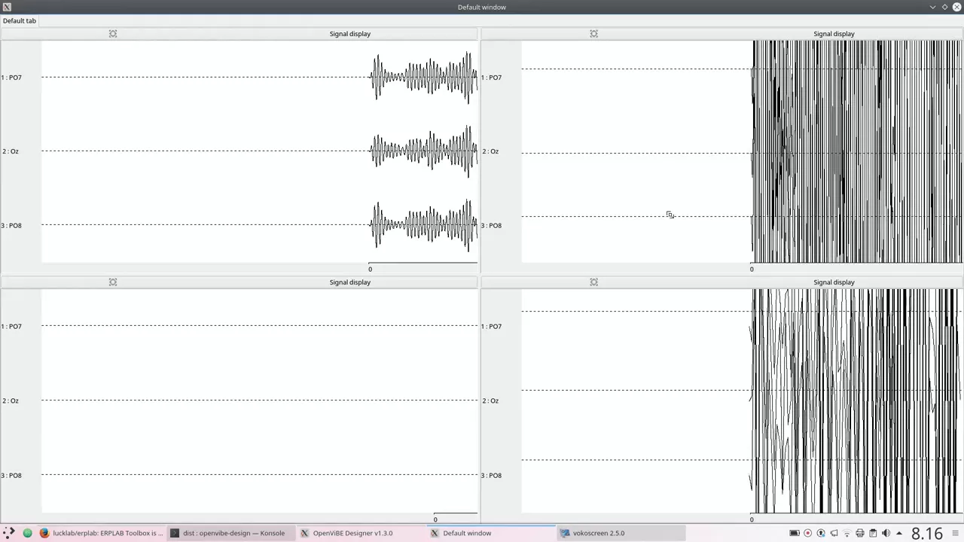Click the Oz label in top-right display
The image size is (964, 542).
click(x=490, y=151)
